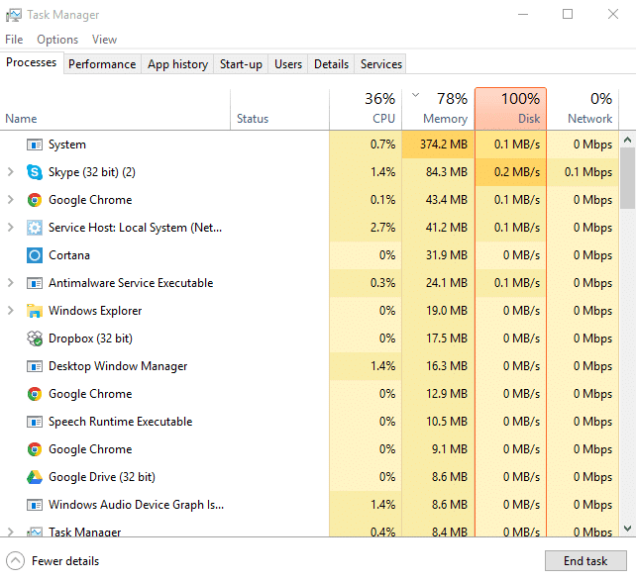Sort processes by Memory column header

click(437, 109)
